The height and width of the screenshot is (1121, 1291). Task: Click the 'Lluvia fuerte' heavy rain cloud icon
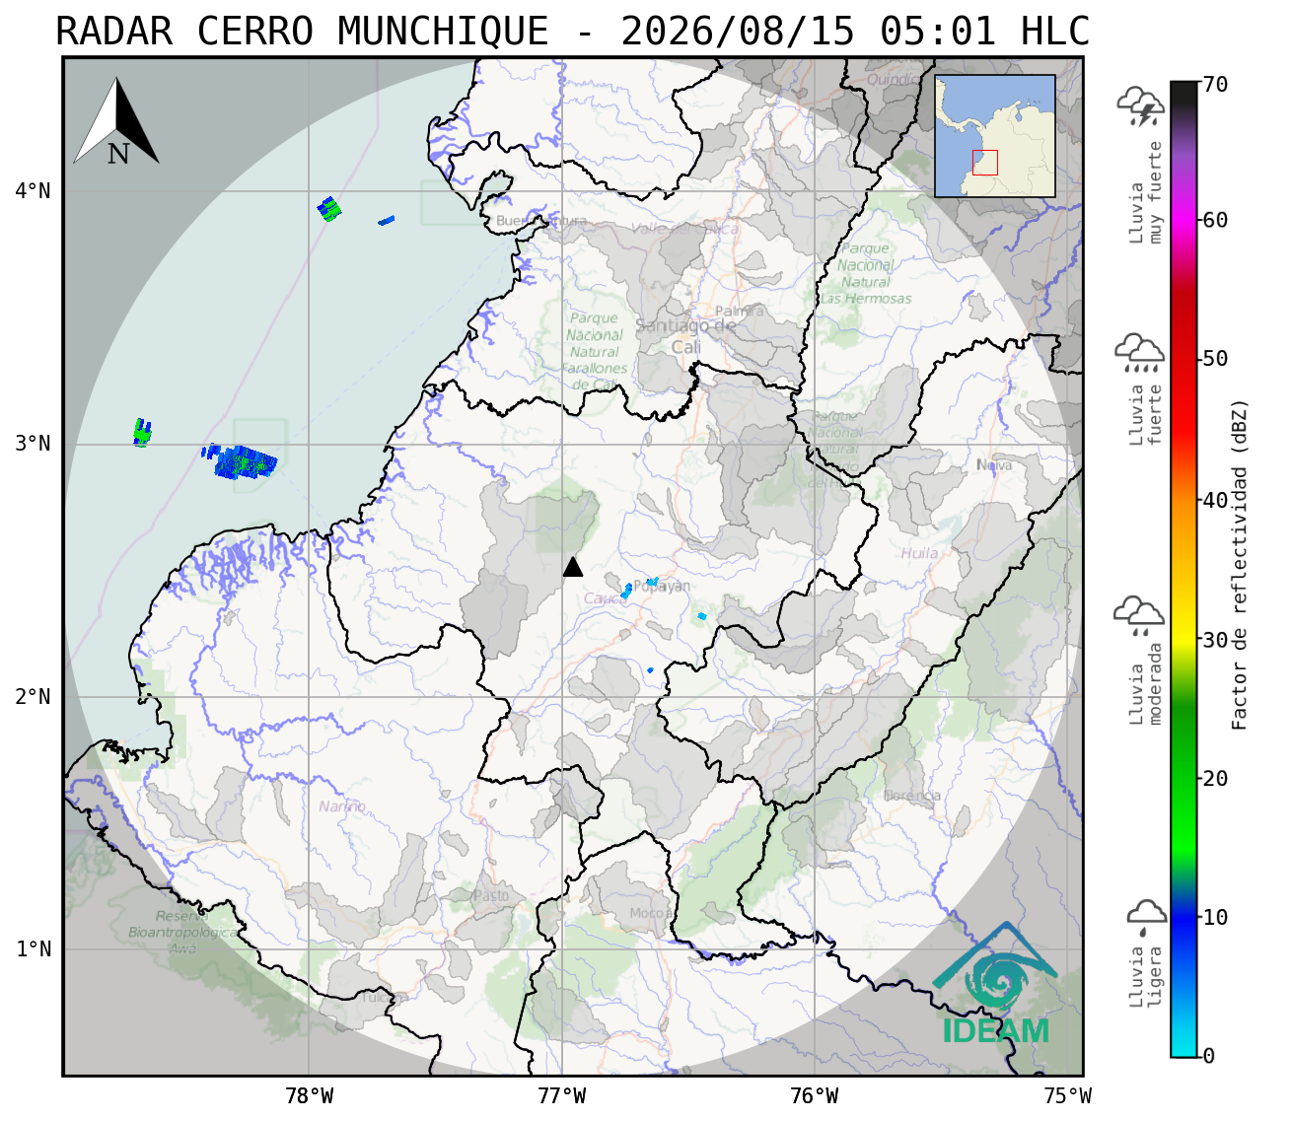(1140, 353)
